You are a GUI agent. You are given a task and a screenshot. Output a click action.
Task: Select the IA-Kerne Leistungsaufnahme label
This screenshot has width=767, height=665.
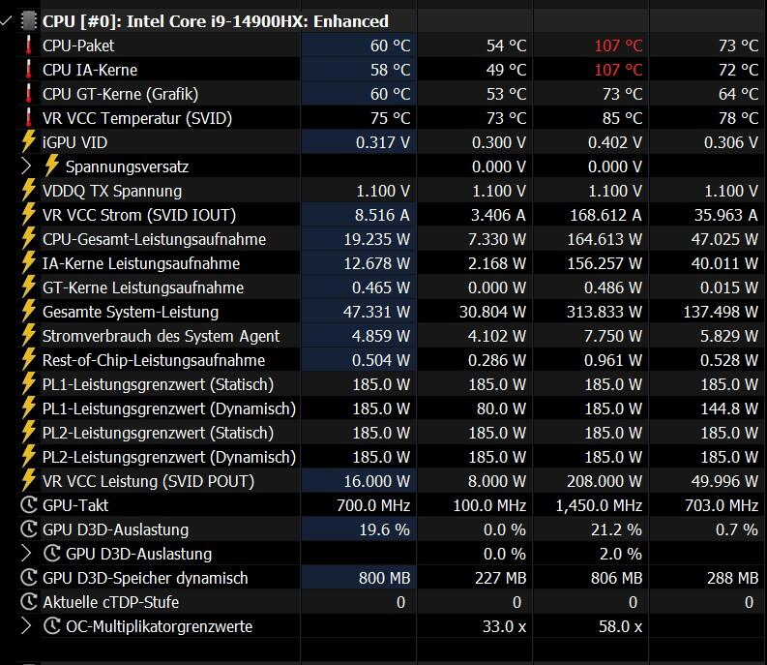(x=141, y=263)
